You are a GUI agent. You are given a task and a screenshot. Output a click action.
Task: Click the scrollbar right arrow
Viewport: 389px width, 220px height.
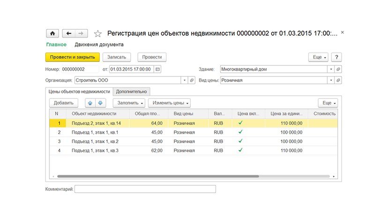(334, 176)
